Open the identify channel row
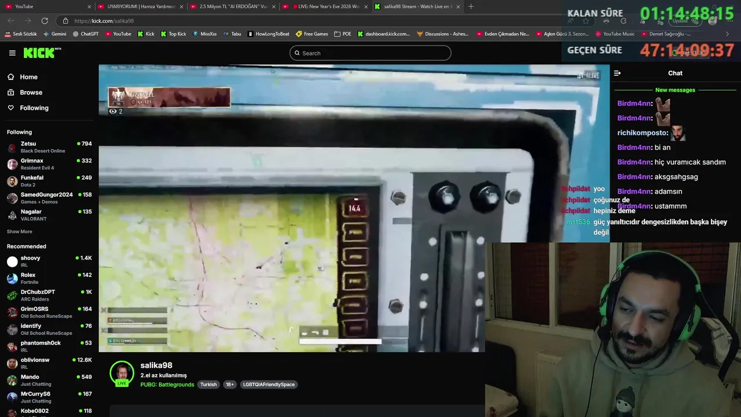The width and height of the screenshot is (741, 417). point(50,330)
